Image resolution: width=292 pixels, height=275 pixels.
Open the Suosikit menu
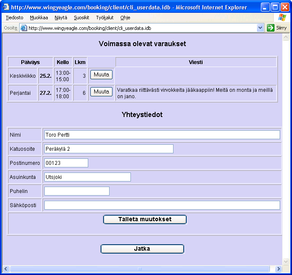pyautogui.click(x=81, y=18)
